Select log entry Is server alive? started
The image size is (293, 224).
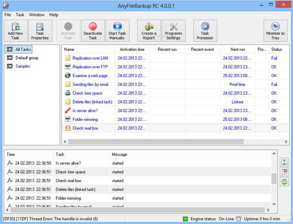coord(138,163)
